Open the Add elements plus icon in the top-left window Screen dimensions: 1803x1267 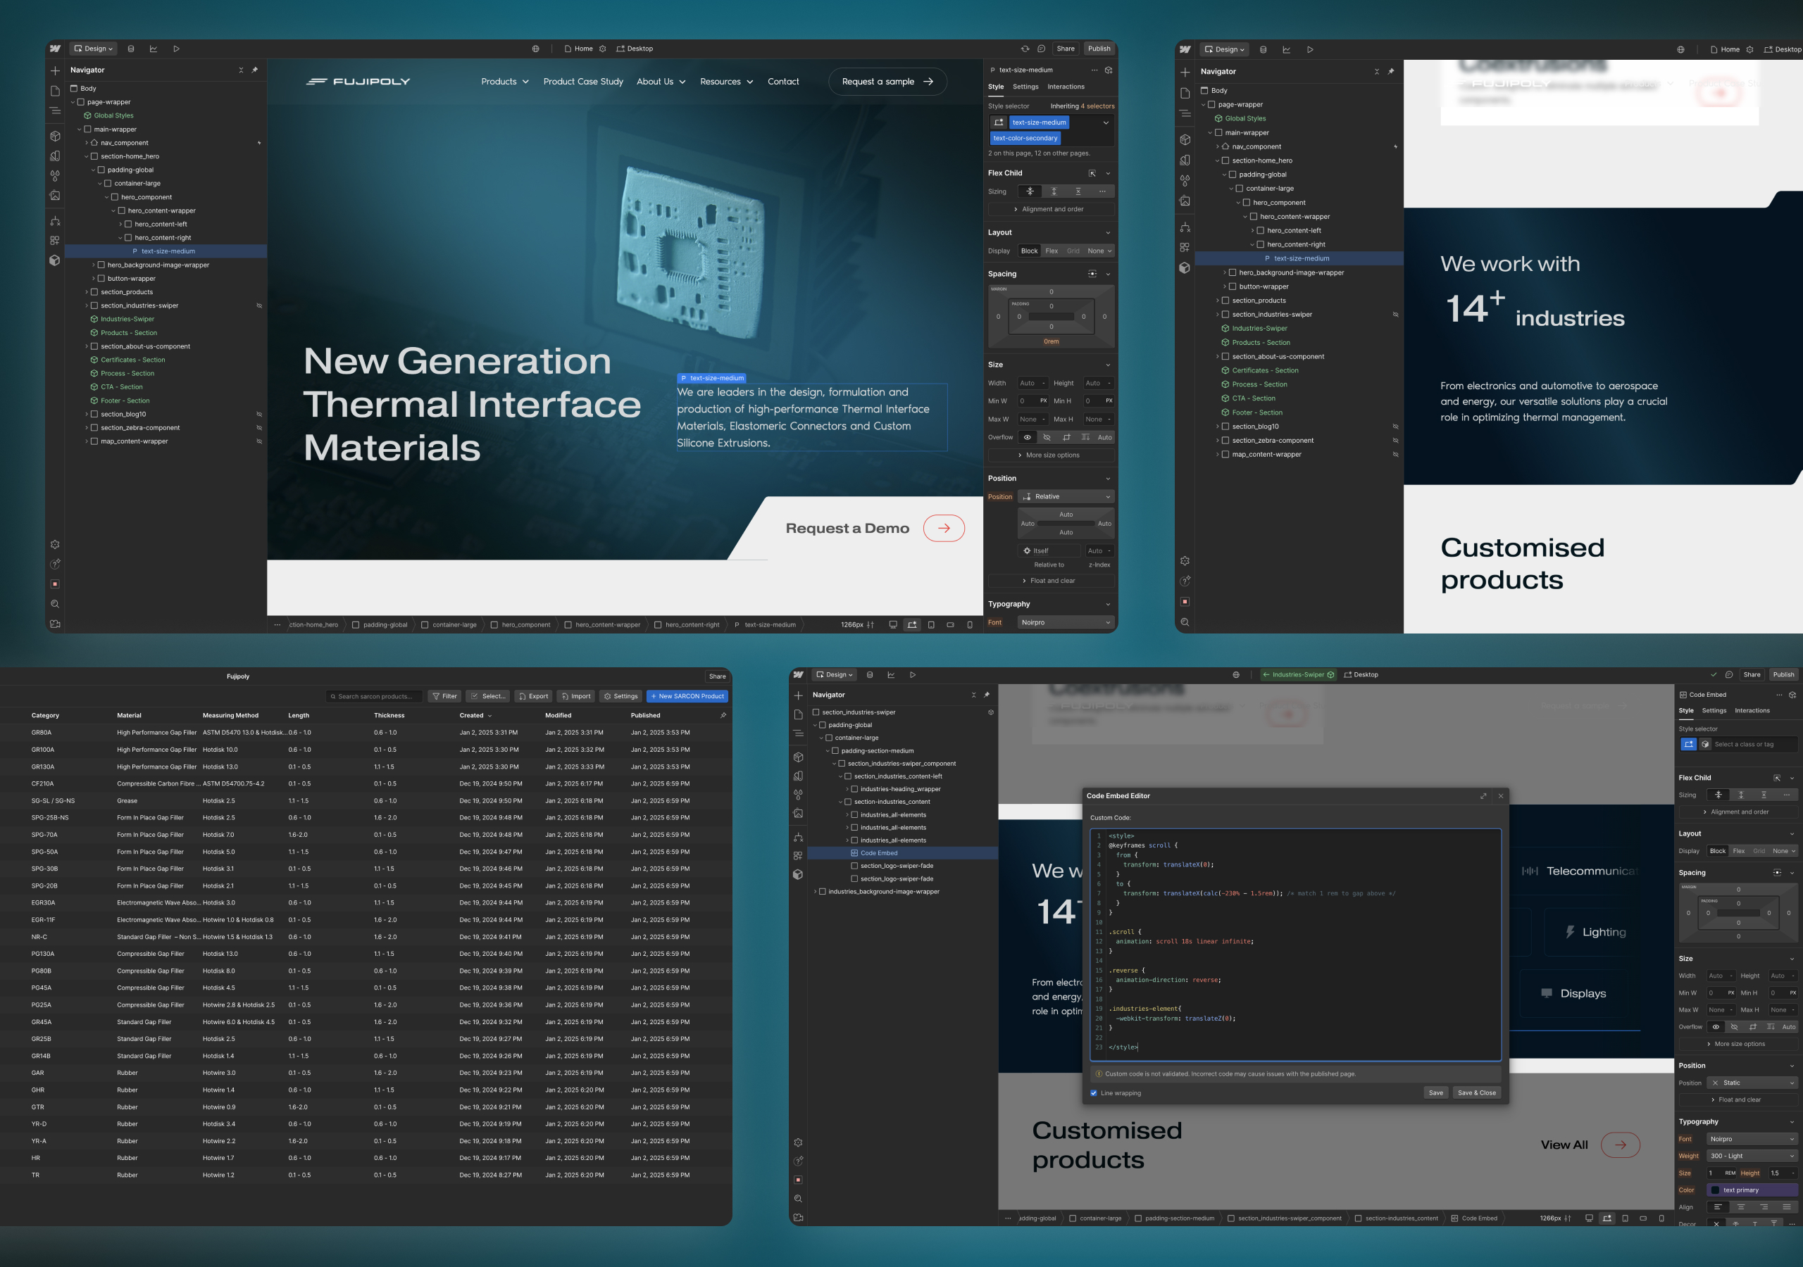coord(55,70)
